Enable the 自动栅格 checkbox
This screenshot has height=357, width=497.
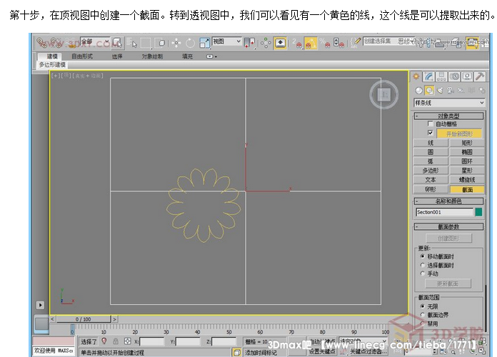430,124
